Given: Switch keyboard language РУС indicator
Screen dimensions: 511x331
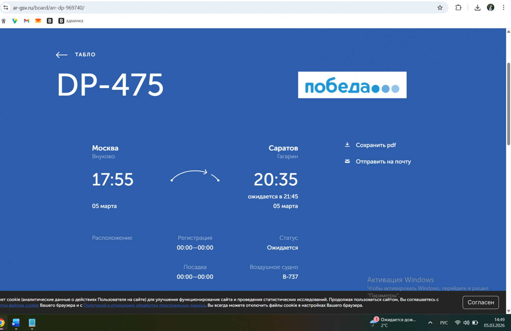Looking at the screenshot, I should click(444, 322).
